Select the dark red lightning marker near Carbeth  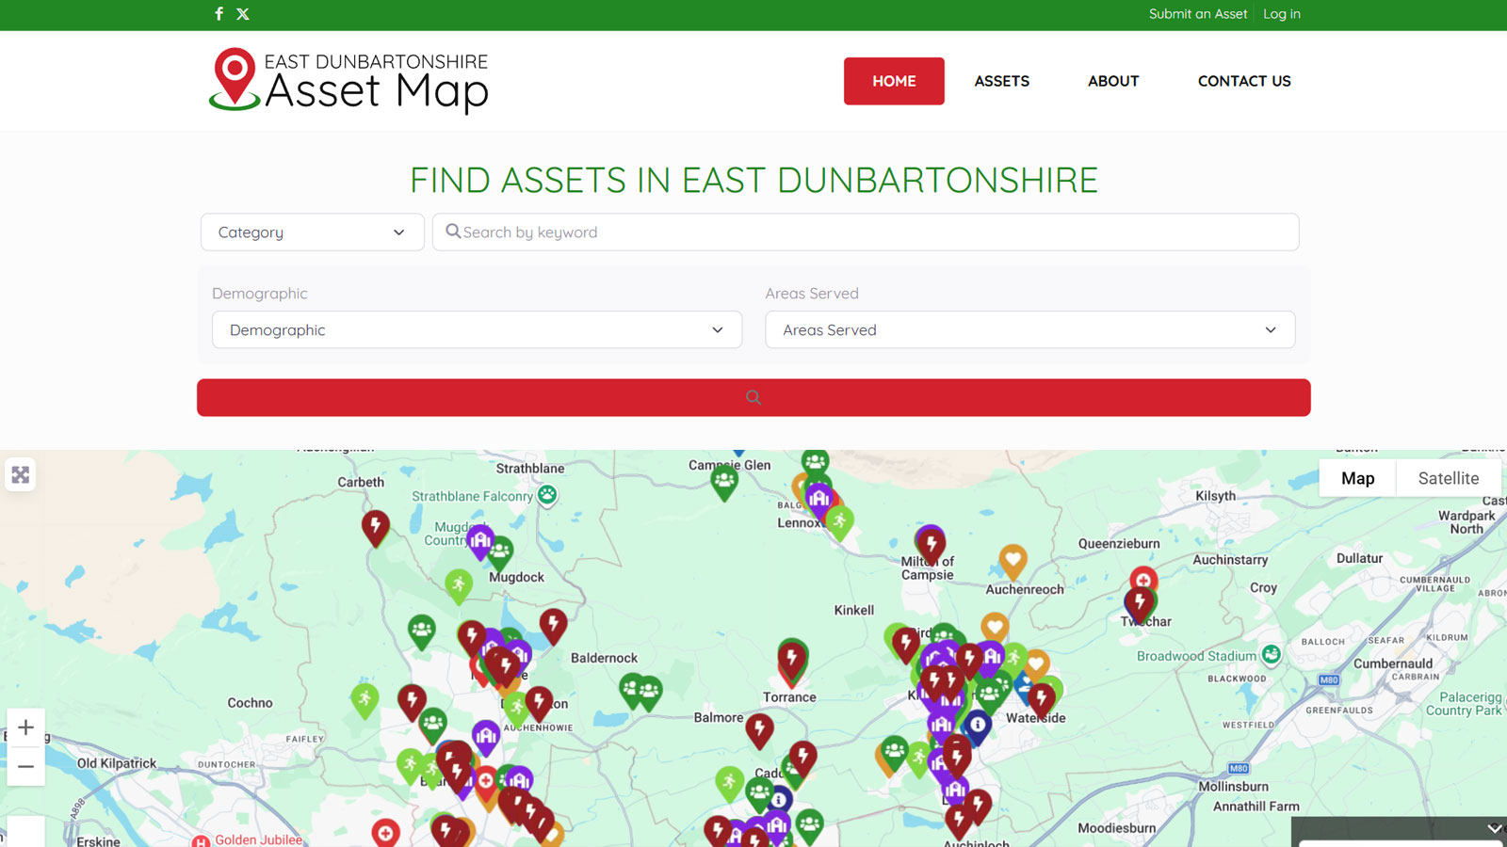tap(376, 527)
